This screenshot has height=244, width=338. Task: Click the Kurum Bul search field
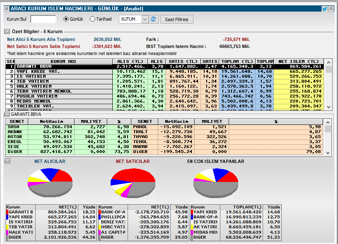pyautogui.click(x=43, y=19)
